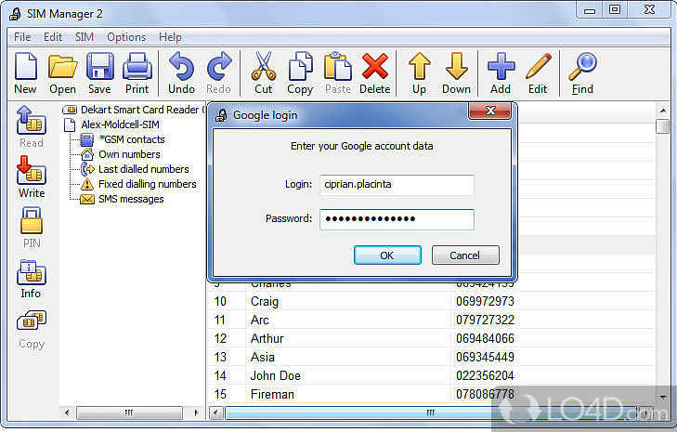This screenshot has width=677, height=432.
Task: Undo the last action
Action: [181, 73]
